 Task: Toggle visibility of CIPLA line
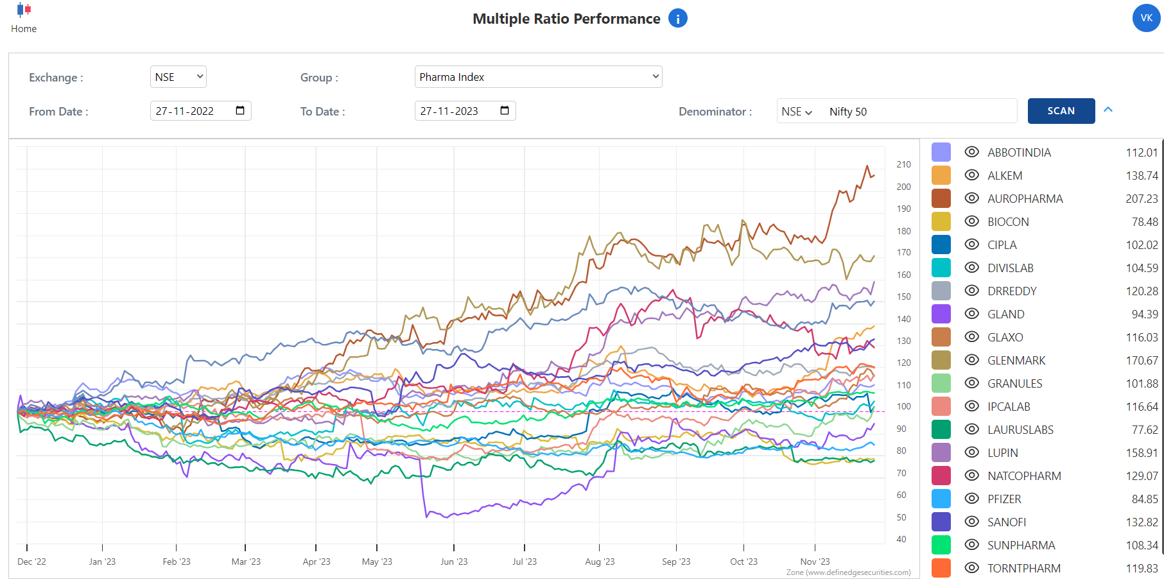point(972,245)
